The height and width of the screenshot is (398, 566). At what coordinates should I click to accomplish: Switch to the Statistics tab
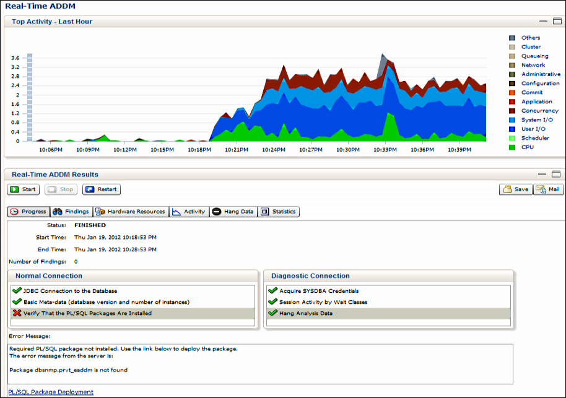pos(278,211)
